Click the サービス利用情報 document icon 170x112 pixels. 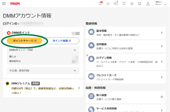(91, 109)
